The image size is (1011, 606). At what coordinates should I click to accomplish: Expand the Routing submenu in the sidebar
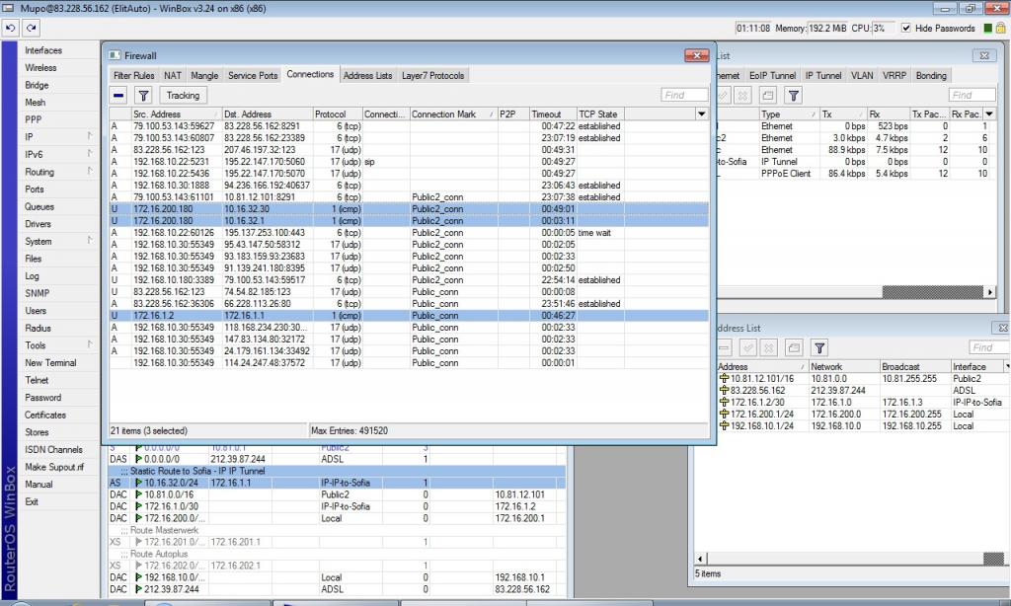point(90,172)
